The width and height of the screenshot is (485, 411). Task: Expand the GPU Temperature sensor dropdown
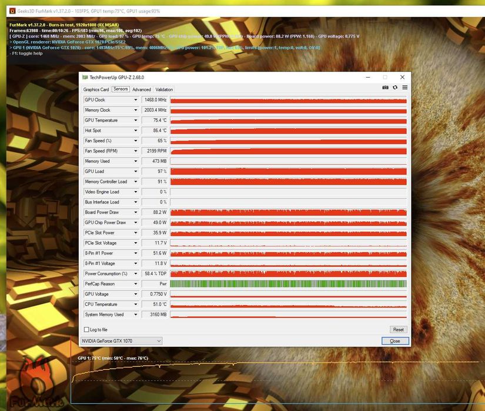pos(135,121)
